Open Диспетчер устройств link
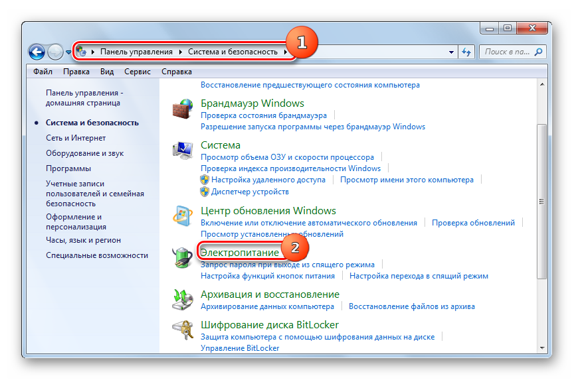This screenshot has width=574, height=380. 250,192
